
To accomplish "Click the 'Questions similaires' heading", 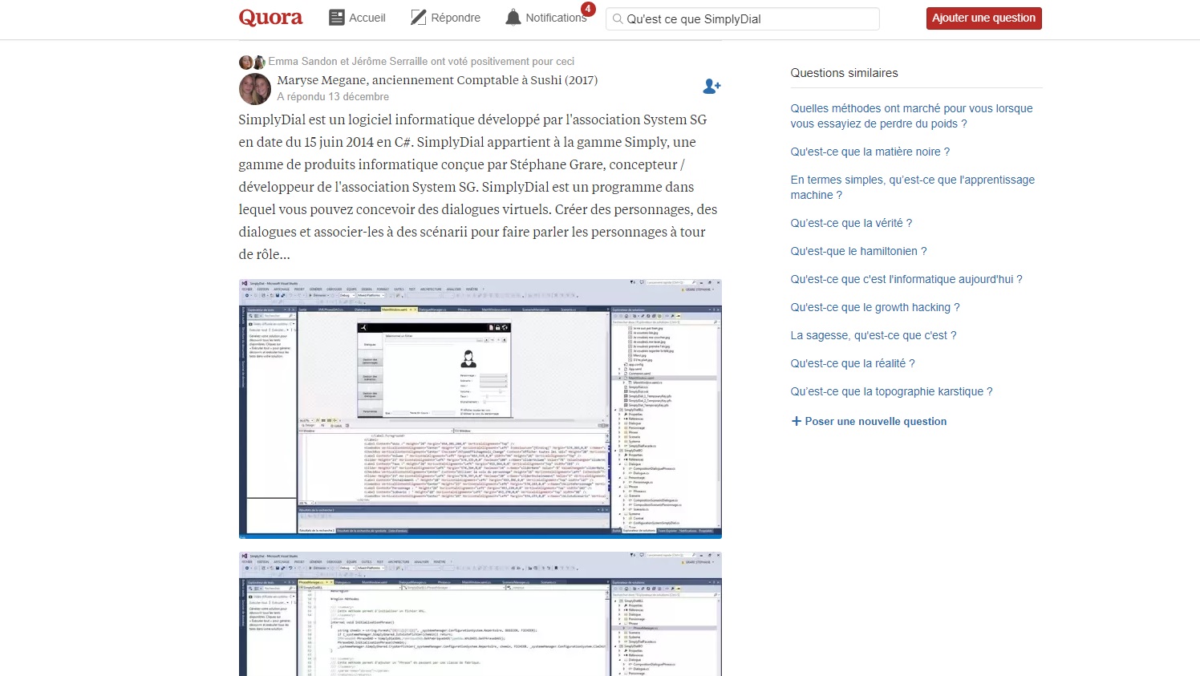I will pos(844,73).
